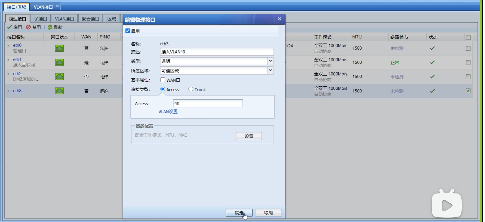The image size is (485, 222).
Task: Expand the eth0 row
Action: click(x=8, y=45)
